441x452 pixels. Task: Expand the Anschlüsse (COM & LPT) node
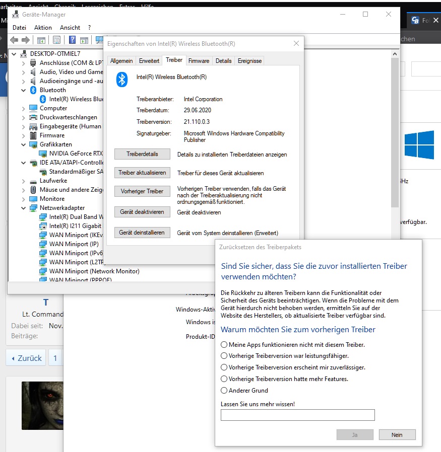tap(23, 63)
